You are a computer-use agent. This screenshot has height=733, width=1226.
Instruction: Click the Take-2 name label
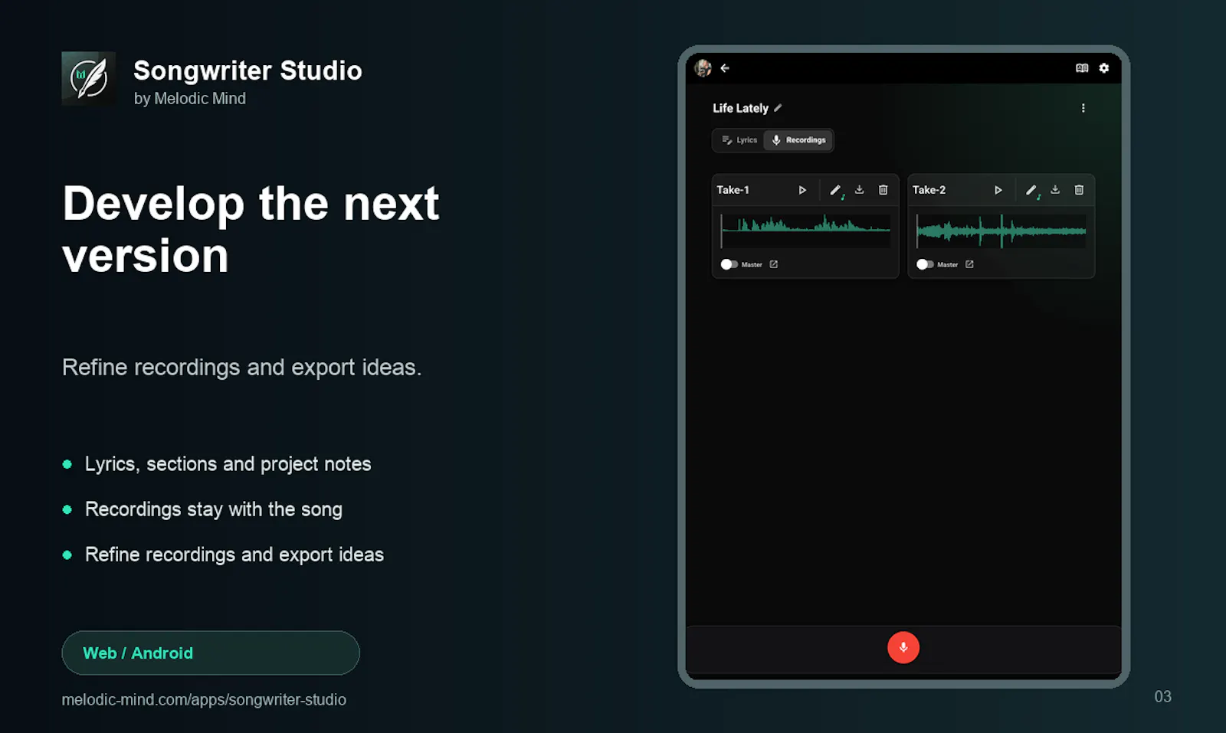(x=929, y=190)
